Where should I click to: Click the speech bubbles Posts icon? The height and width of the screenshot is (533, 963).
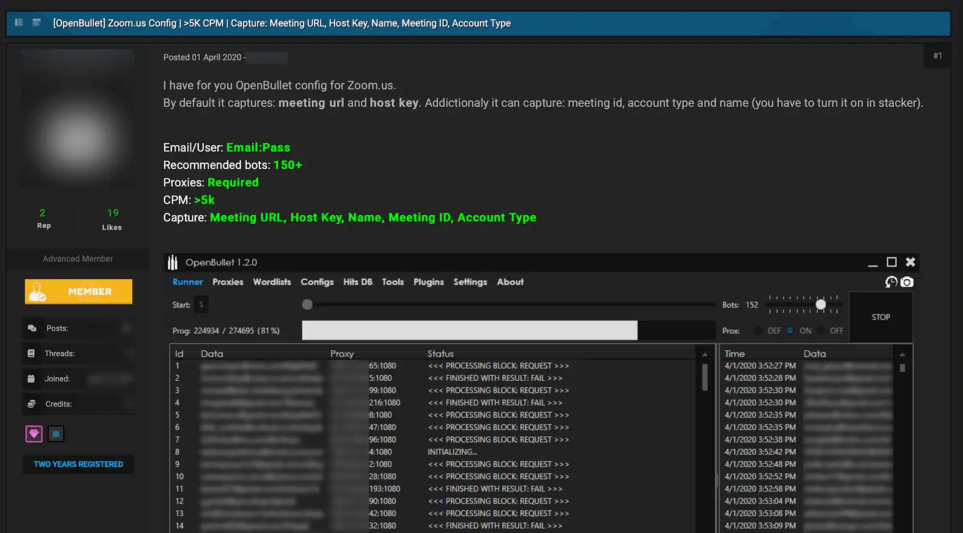point(32,328)
